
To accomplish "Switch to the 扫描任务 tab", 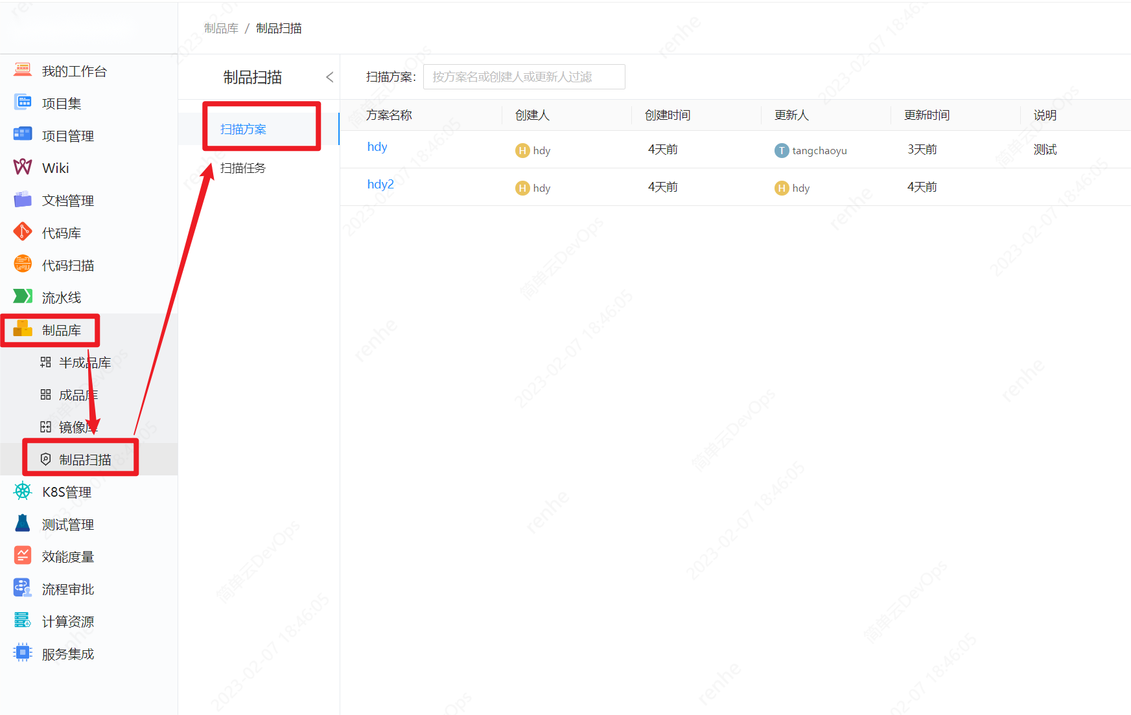I will point(243,168).
